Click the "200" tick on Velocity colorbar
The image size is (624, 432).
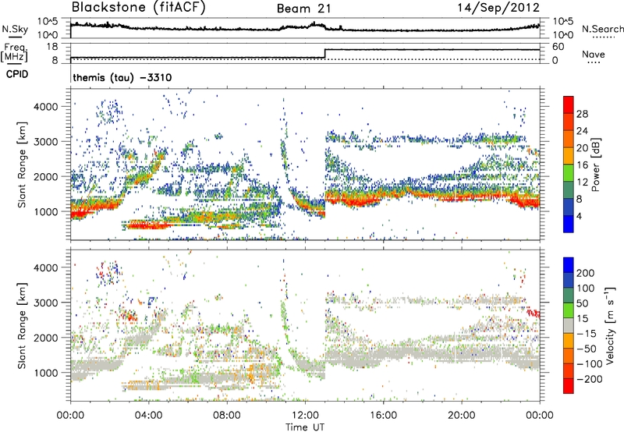(x=586, y=273)
